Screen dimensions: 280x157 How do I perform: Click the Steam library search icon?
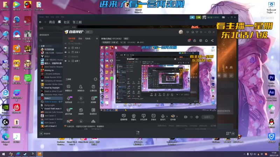click(x=41, y=40)
